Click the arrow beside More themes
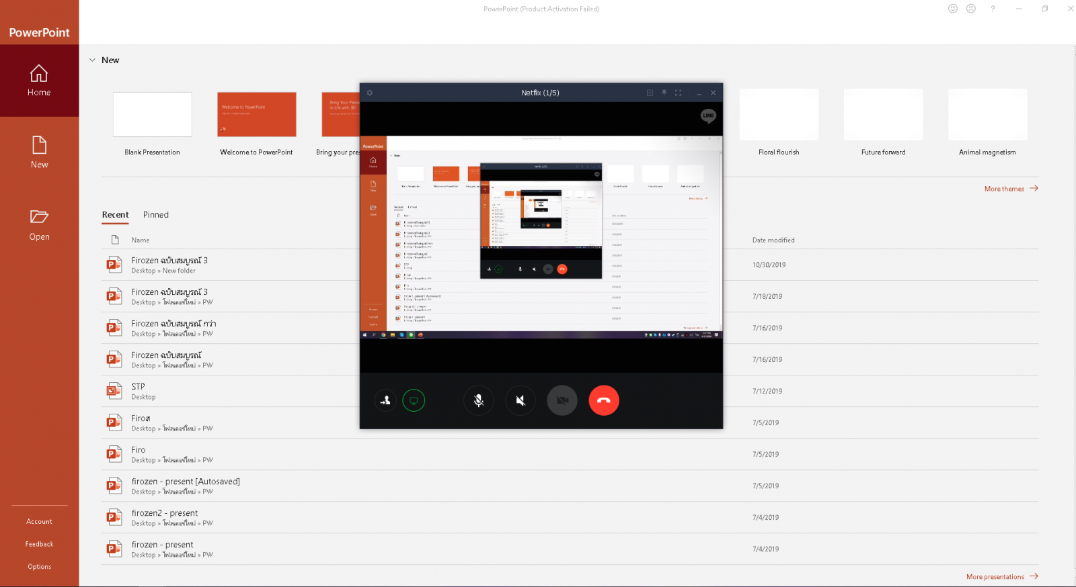 1034,189
